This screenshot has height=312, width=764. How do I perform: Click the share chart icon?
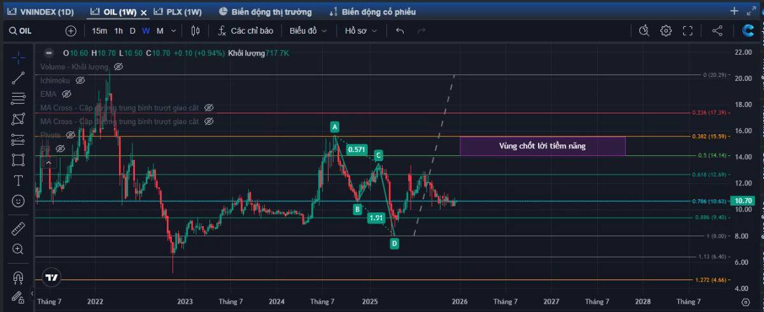pos(717,31)
